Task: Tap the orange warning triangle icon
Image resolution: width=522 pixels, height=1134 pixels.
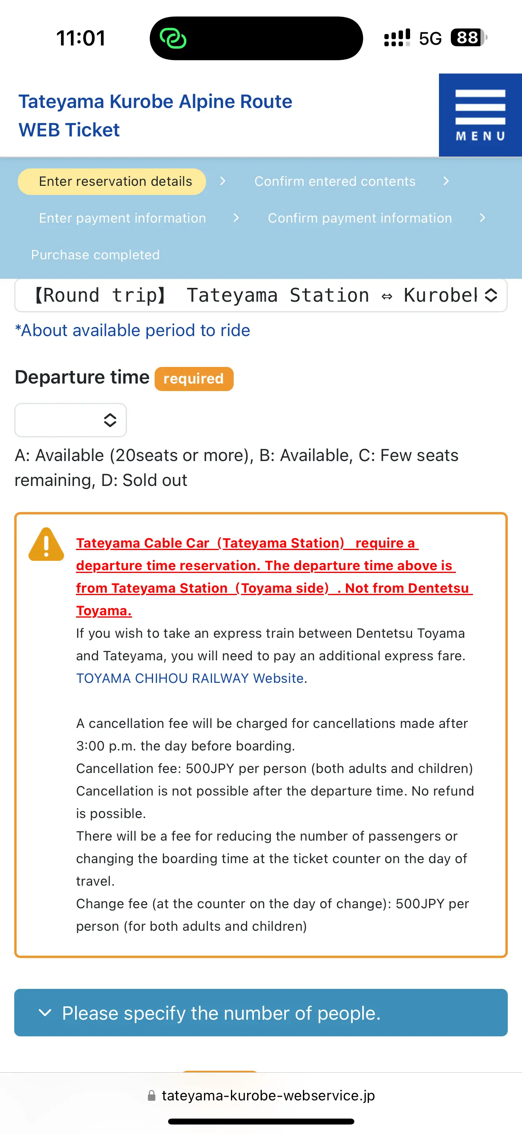Action: (x=46, y=544)
